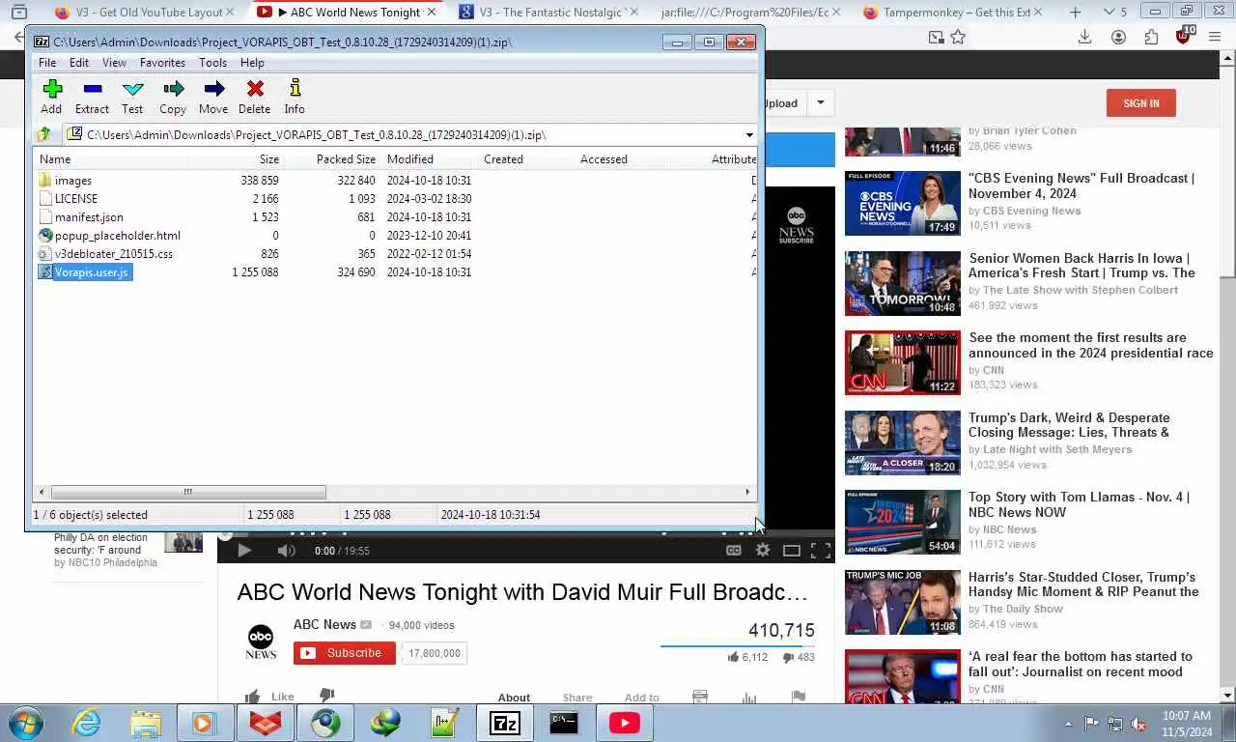Toggle closed captions on video
The width and height of the screenshot is (1236, 742).
tap(734, 551)
